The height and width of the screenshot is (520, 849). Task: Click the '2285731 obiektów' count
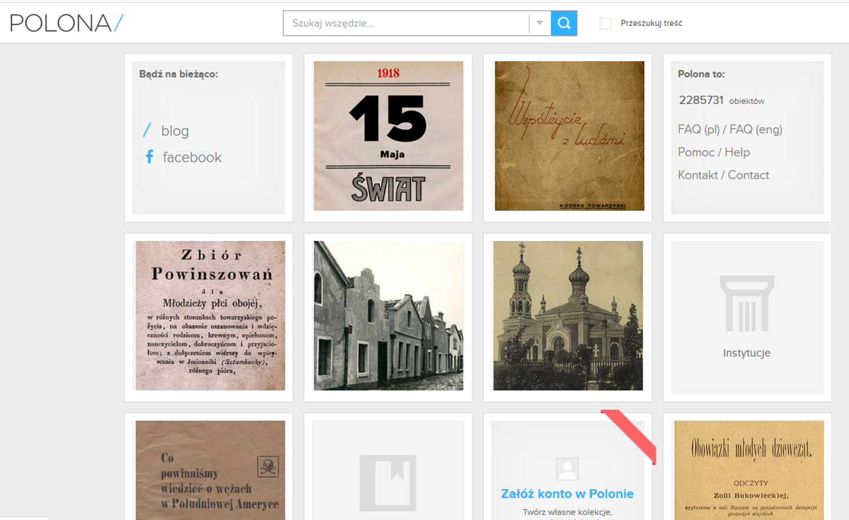[x=721, y=100]
